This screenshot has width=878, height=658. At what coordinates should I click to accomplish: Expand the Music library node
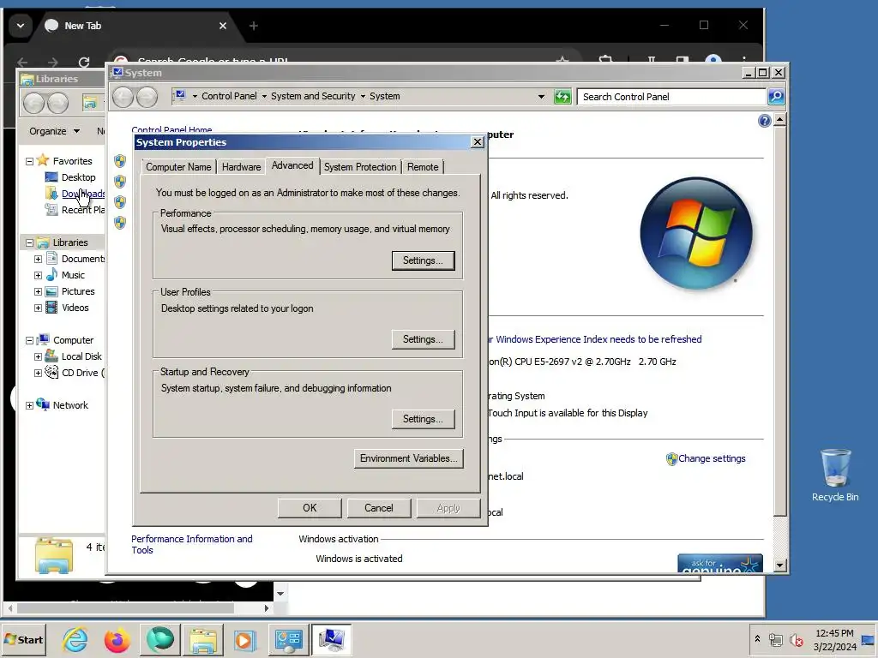(x=38, y=275)
